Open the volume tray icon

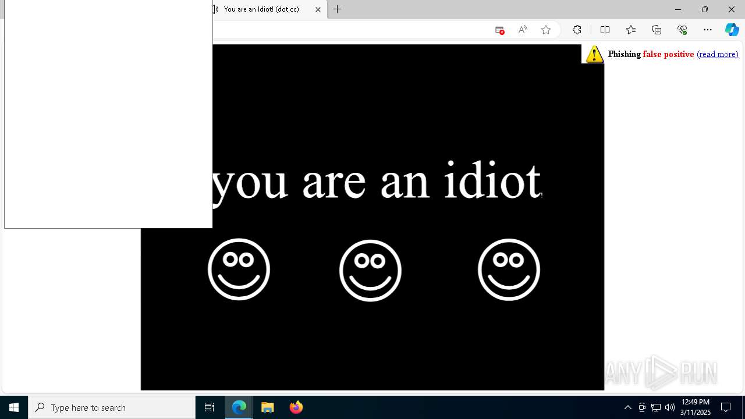point(670,407)
